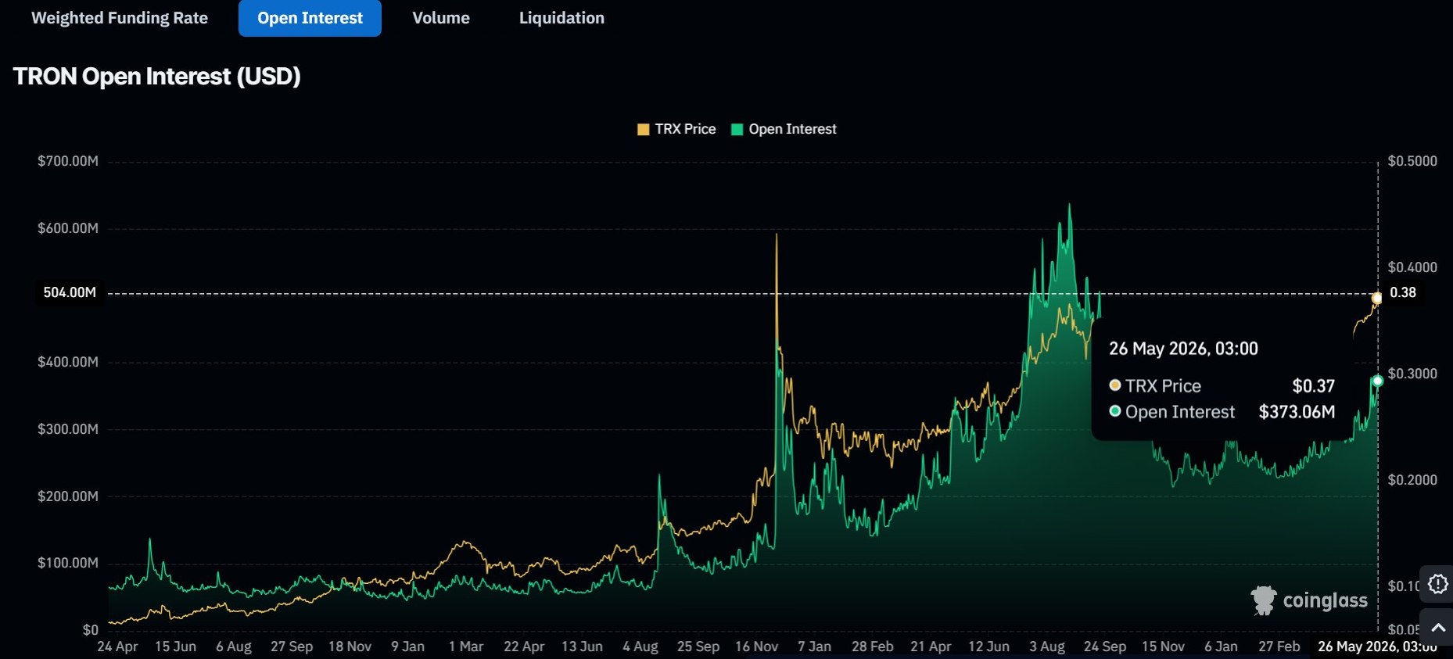The width and height of the screenshot is (1453, 659).
Task: Click the feedback alert icon at right edge
Action: (x=1437, y=584)
